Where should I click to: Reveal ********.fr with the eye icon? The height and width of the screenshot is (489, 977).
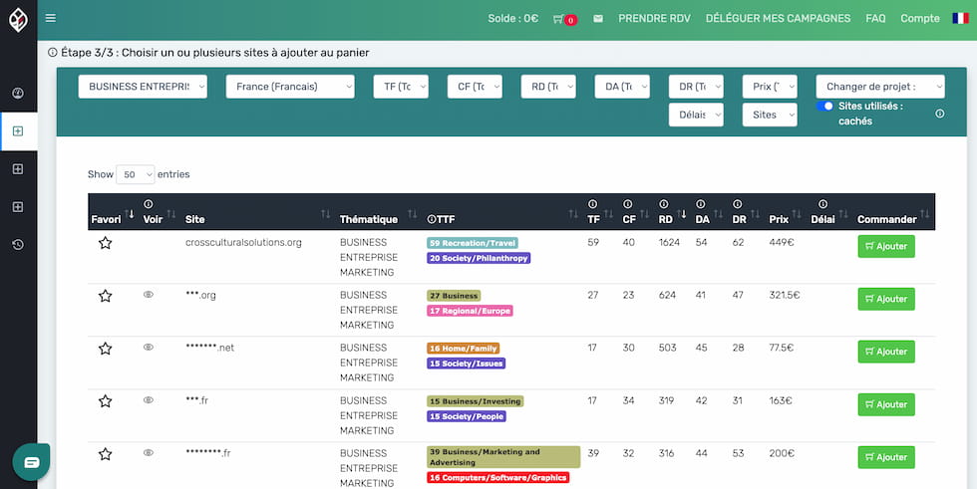[149, 453]
